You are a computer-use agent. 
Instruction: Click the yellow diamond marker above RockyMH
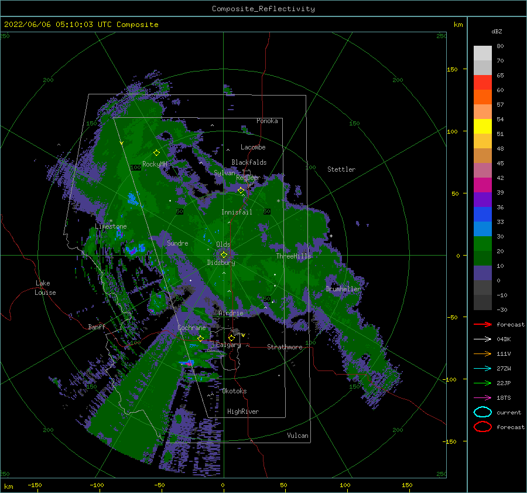(x=156, y=153)
